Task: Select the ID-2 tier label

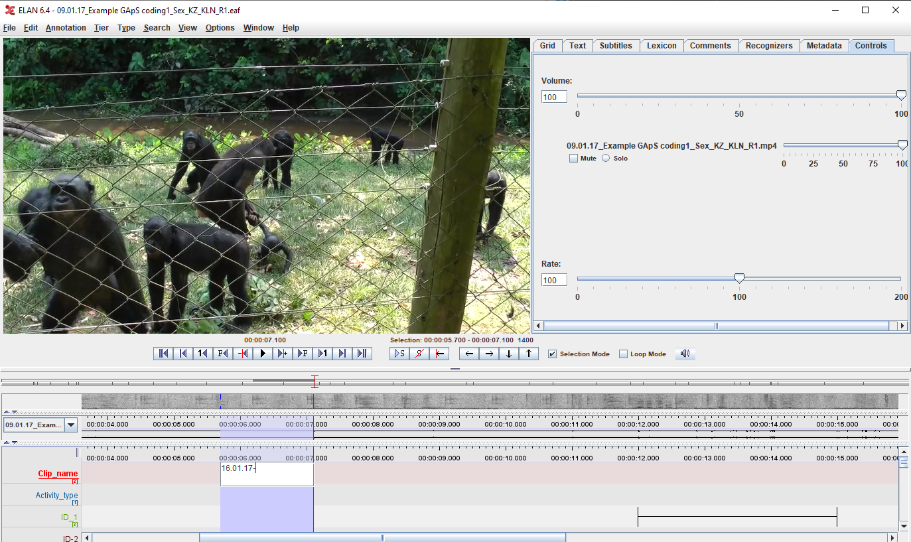Action: tap(70, 539)
